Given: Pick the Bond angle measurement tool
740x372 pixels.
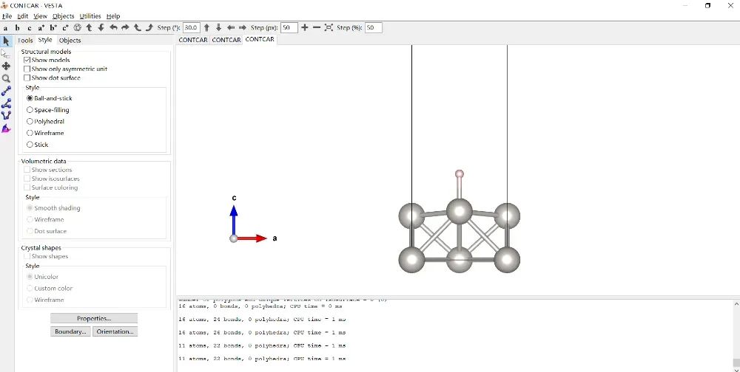Looking at the screenshot, I should pyautogui.click(x=6, y=103).
